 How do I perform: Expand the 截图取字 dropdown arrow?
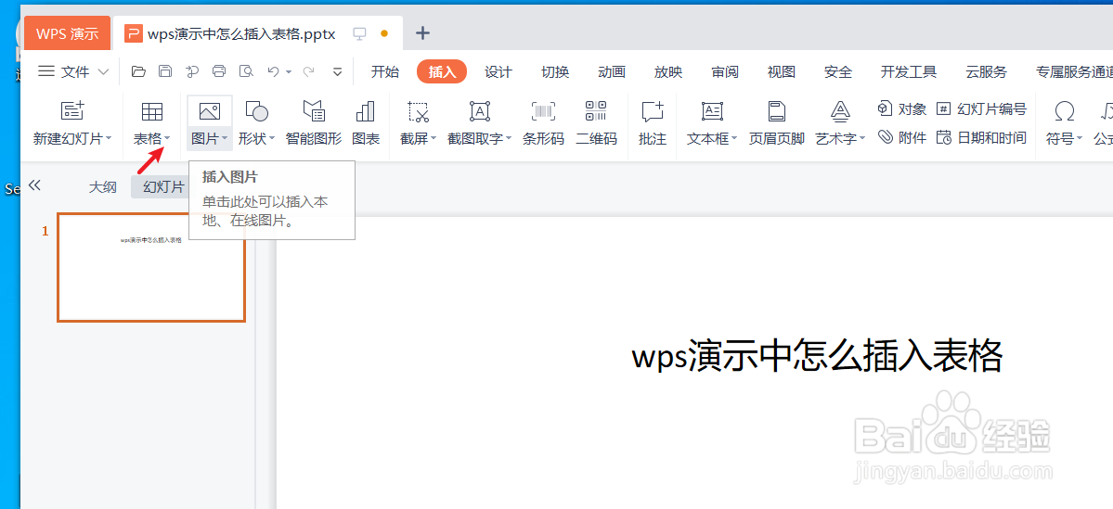[509, 139]
